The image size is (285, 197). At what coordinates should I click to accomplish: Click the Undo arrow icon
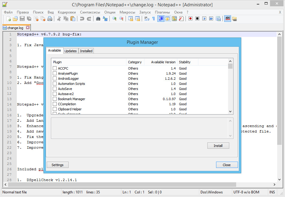pyautogui.click(x=82, y=19)
